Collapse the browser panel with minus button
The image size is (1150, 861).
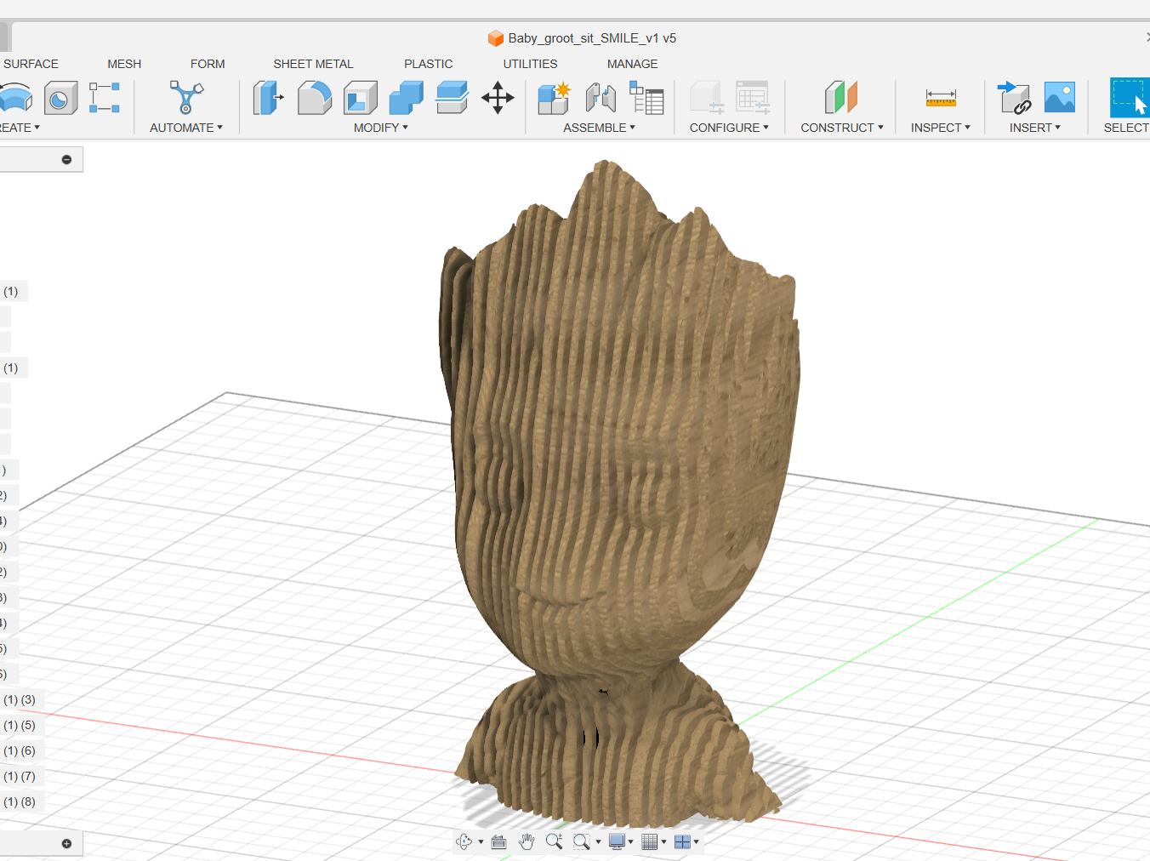coord(66,160)
